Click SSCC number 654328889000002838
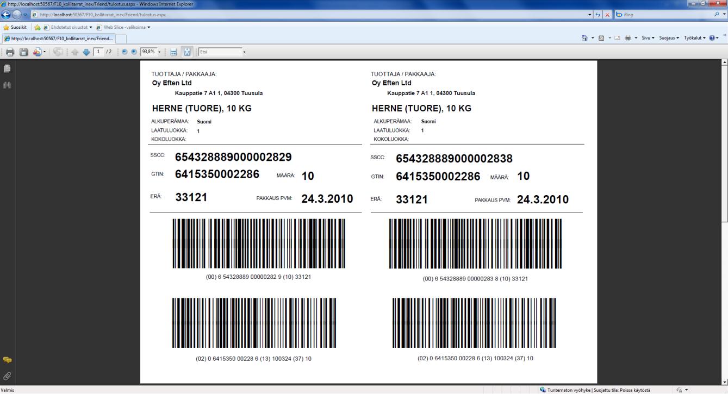The height and width of the screenshot is (394, 728). 455,159
